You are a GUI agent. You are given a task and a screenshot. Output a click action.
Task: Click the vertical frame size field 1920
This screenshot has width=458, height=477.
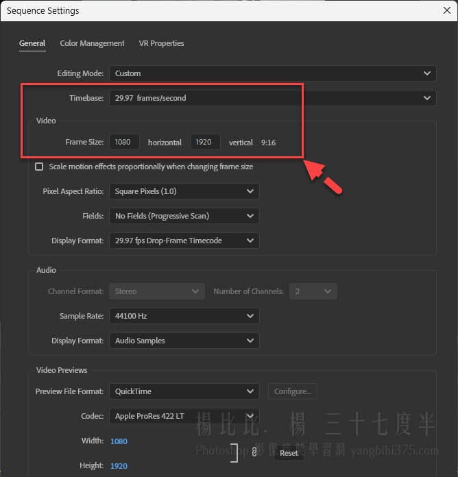205,142
